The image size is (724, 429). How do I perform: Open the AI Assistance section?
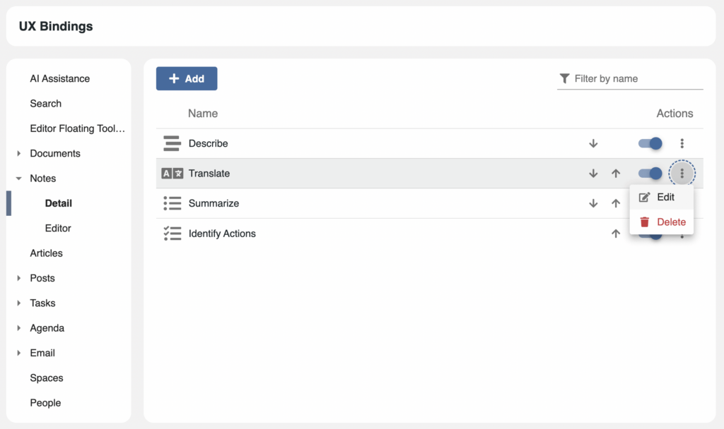point(60,79)
